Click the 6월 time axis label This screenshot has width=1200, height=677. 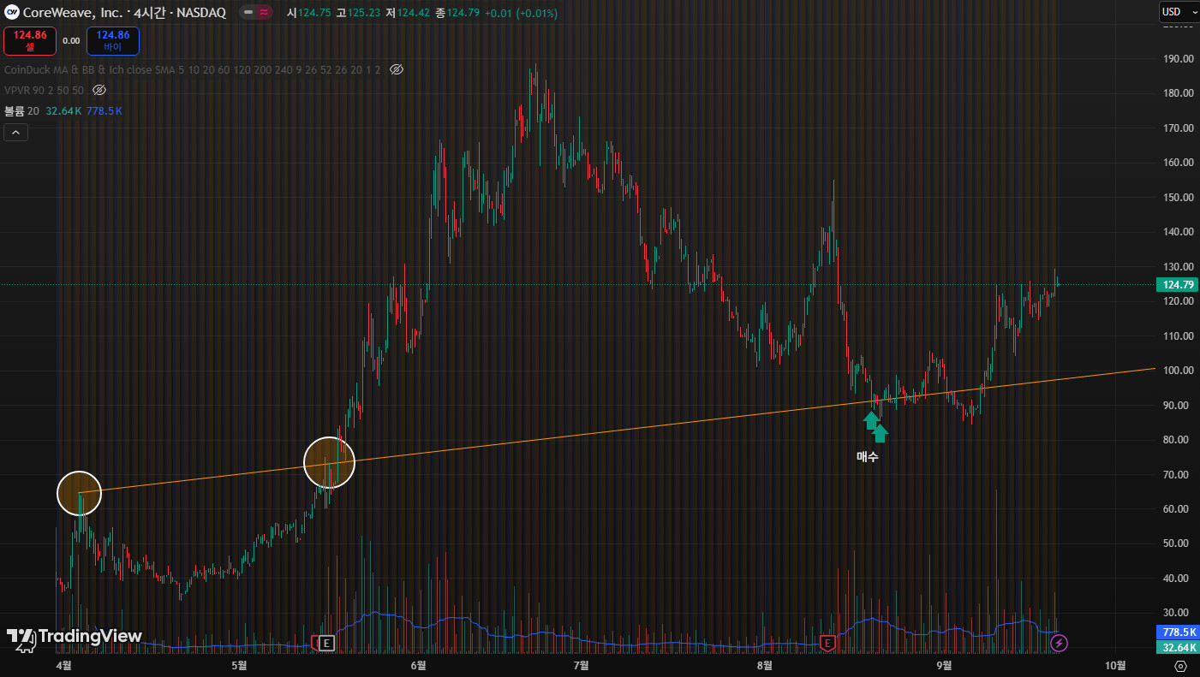click(x=419, y=665)
